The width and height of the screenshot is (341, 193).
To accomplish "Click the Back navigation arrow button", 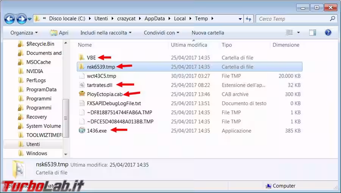I will point(10,19).
